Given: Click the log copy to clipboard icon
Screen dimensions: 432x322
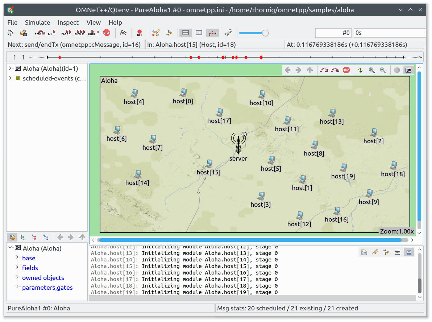Looking at the screenshot, I should pyautogui.click(x=364, y=252).
